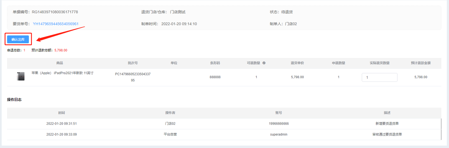This screenshot has width=449, height=148.
Task: Click the log 操作者 column header
Action: click(170, 113)
